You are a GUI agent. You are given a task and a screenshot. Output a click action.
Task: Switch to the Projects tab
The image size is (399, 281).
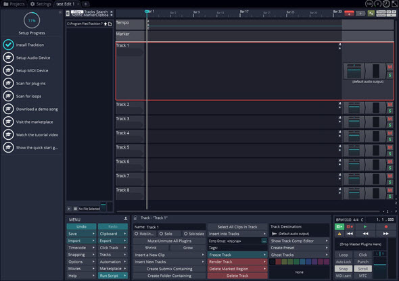point(14,4)
